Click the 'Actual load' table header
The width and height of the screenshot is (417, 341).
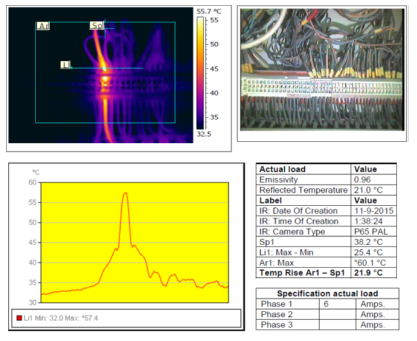click(x=282, y=169)
